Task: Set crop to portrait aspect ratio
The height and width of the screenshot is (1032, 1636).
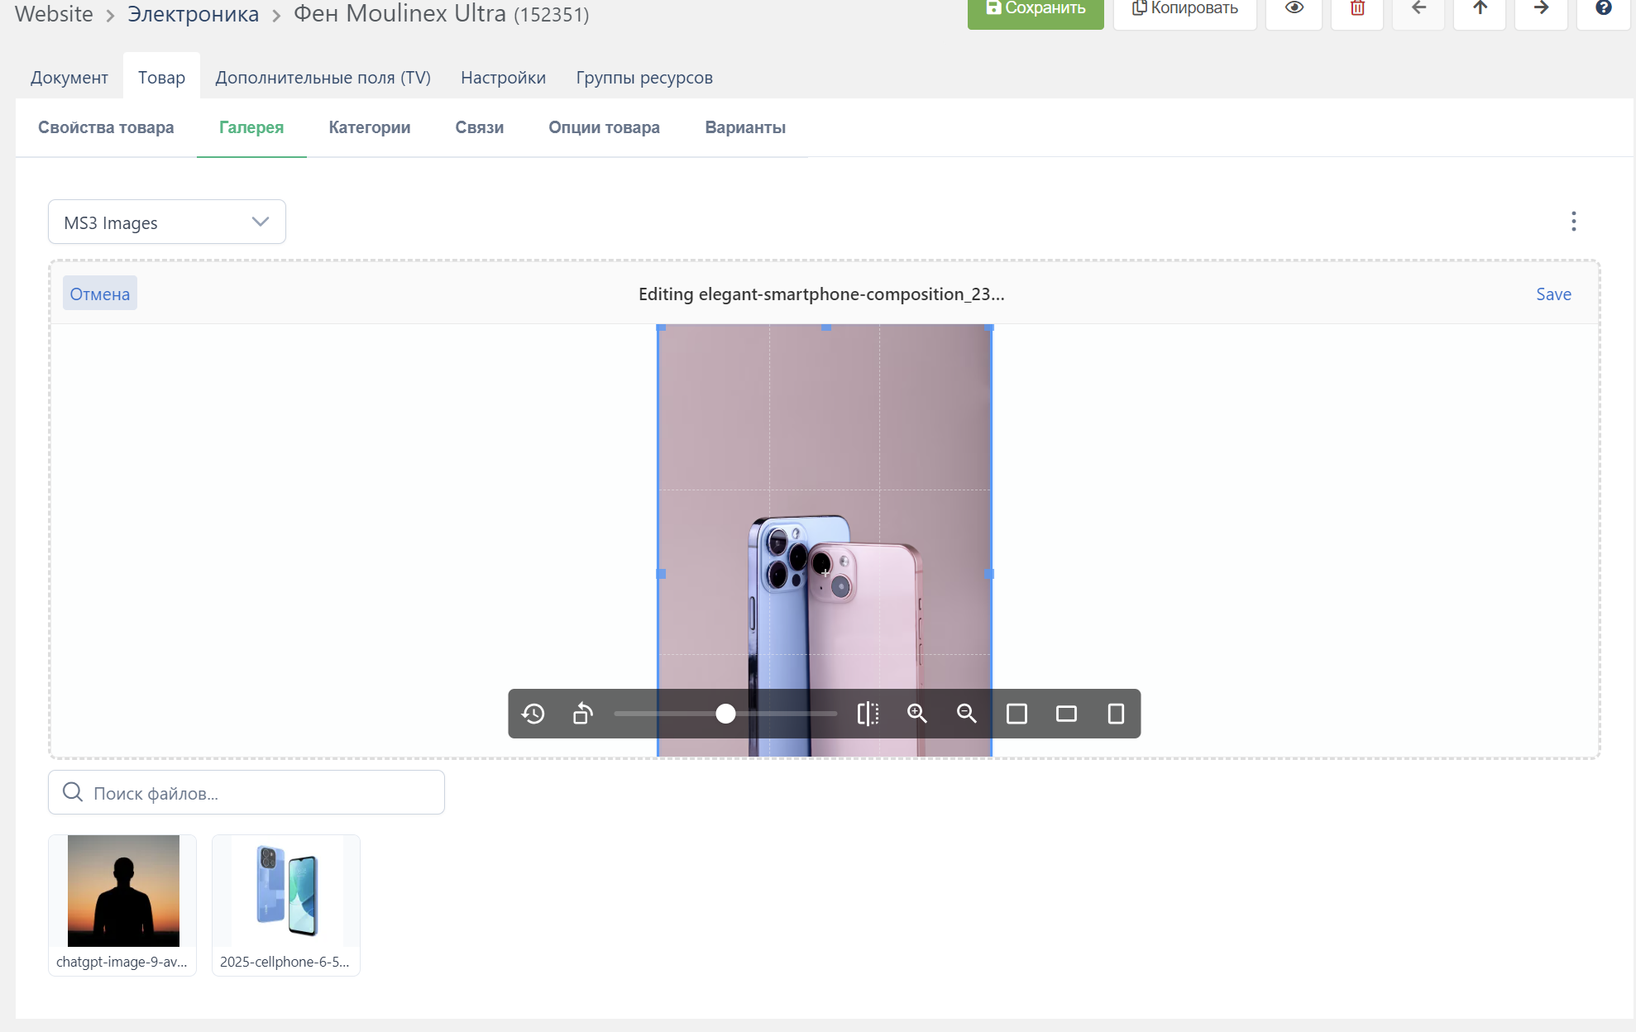Action: pos(1116,714)
